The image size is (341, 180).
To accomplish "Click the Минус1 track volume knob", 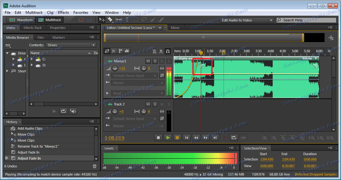I will pos(115,68).
